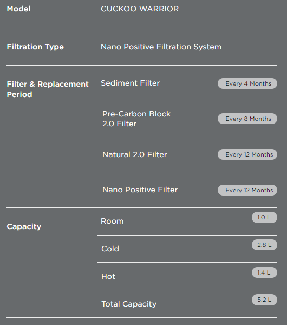Click the Nano Positive Filter label
Viewport: 287px width, 325px height.
140,190
